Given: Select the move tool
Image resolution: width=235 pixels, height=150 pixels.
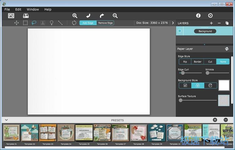Looking at the screenshot, I should point(16,23).
